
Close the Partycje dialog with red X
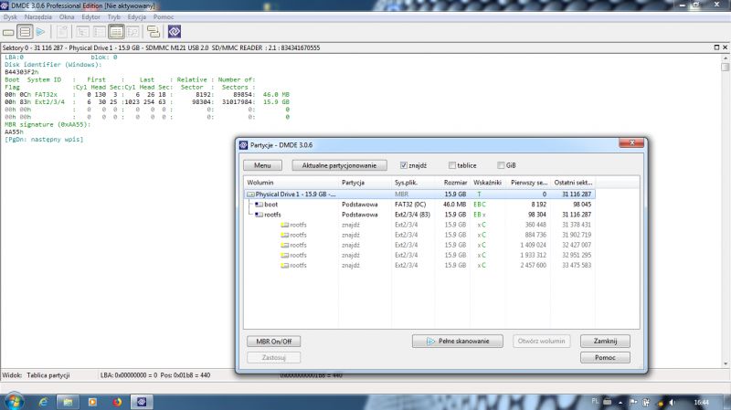(631, 142)
